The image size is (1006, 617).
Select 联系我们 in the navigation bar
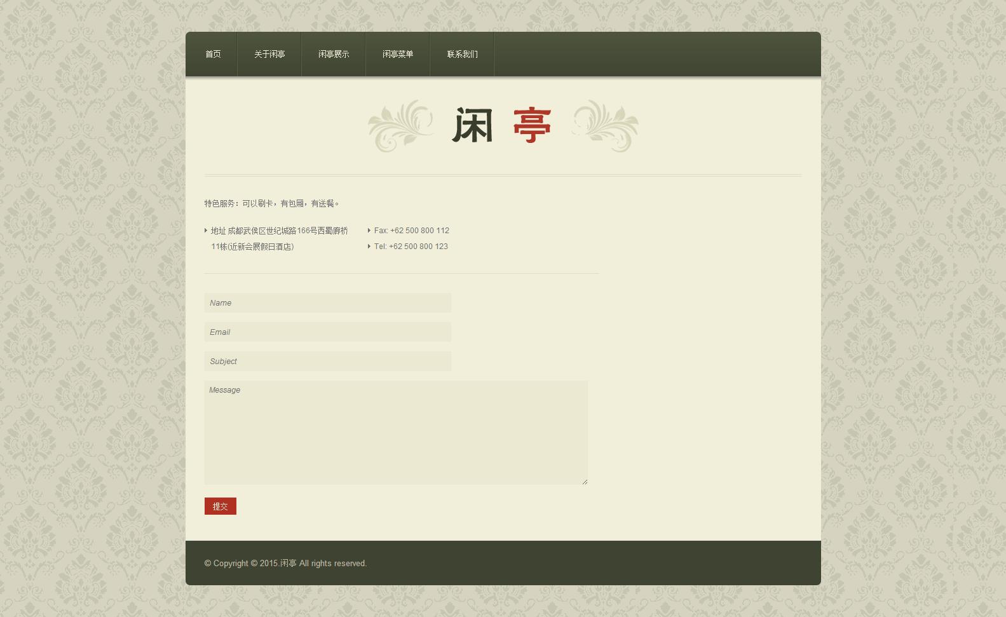point(462,55)
